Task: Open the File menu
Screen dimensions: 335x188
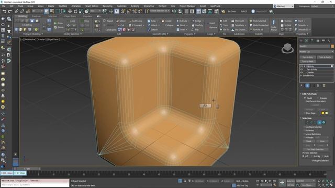Action: coord(4,6)
